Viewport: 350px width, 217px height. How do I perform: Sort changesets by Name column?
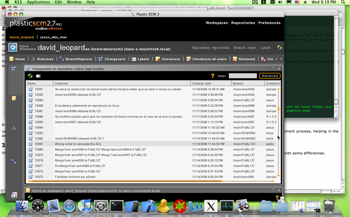click(x=40, y=84)
